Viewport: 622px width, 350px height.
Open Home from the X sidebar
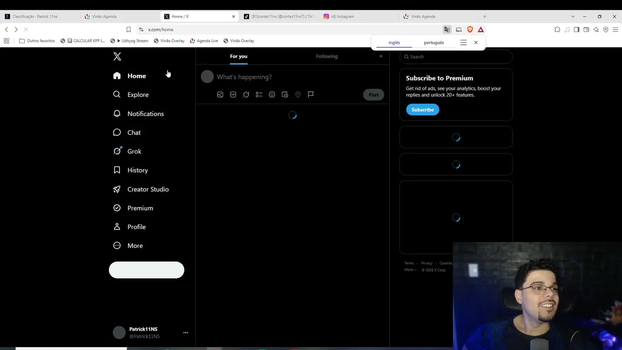coord(130,76)
